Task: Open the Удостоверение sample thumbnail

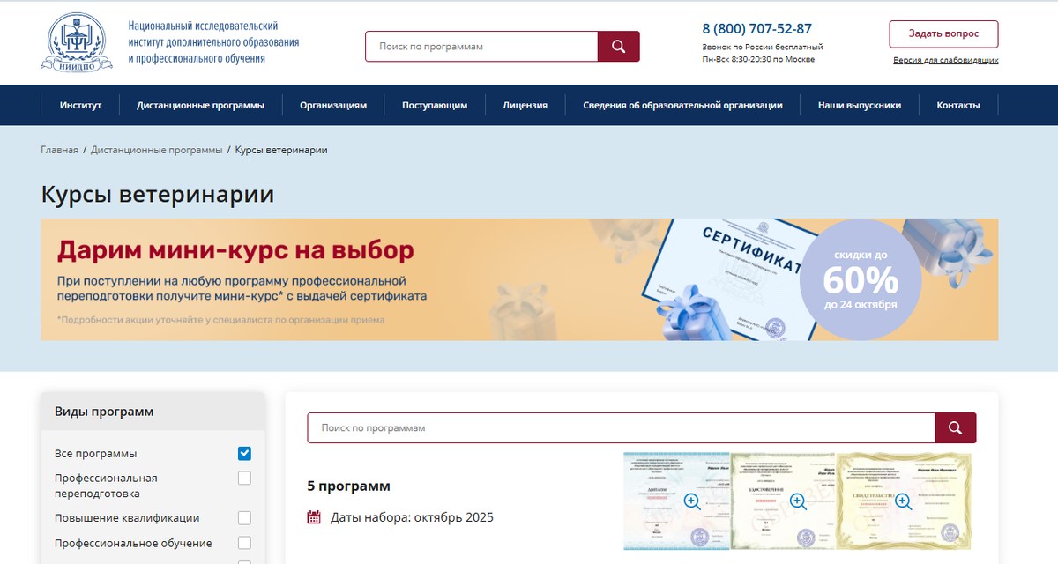Action: [x=783, y=501]
